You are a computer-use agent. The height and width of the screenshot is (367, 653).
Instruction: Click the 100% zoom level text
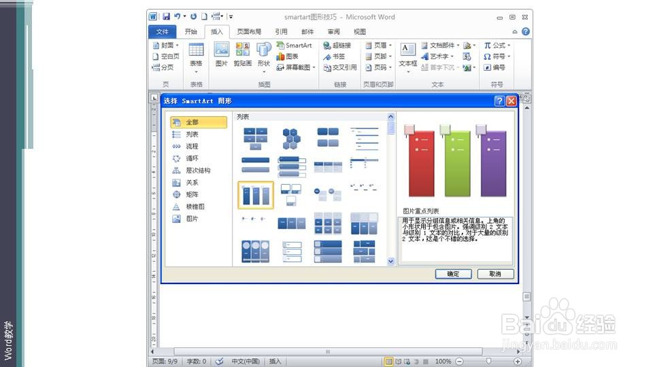pos(443,361)
